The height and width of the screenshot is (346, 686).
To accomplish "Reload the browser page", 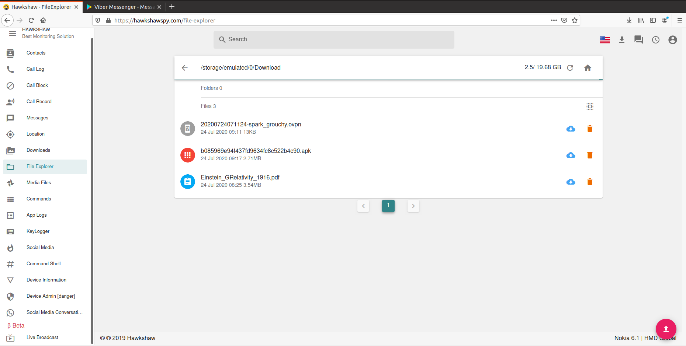I will (x=31, y=20).
